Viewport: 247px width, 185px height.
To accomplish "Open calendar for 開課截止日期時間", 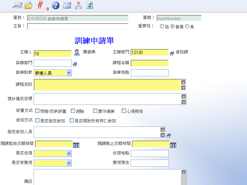I will pos(173,145).
